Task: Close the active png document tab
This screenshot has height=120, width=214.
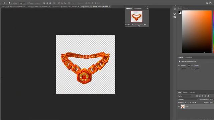Action: click(110, 7)
